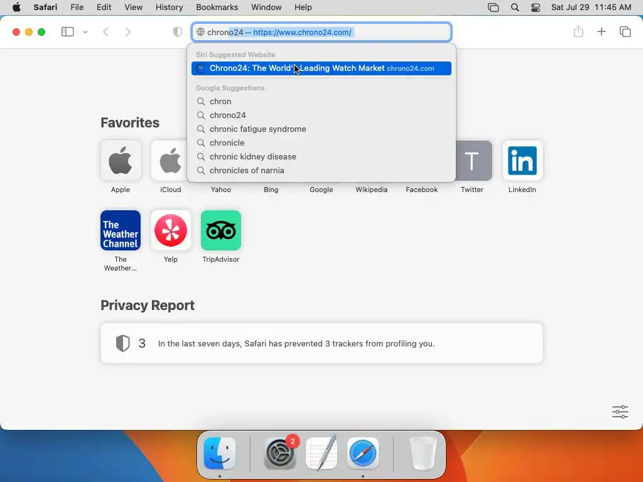This screenshot has height=482, width=643.
Task: Open the Privacy Report tracker summary
Action: (x=322, y=343)
